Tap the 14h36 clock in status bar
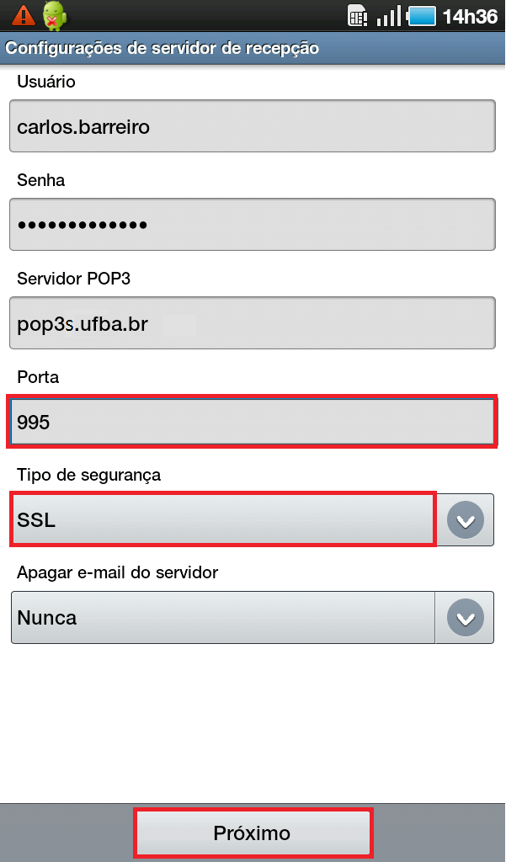506x862 pixels. coord(470,16)
